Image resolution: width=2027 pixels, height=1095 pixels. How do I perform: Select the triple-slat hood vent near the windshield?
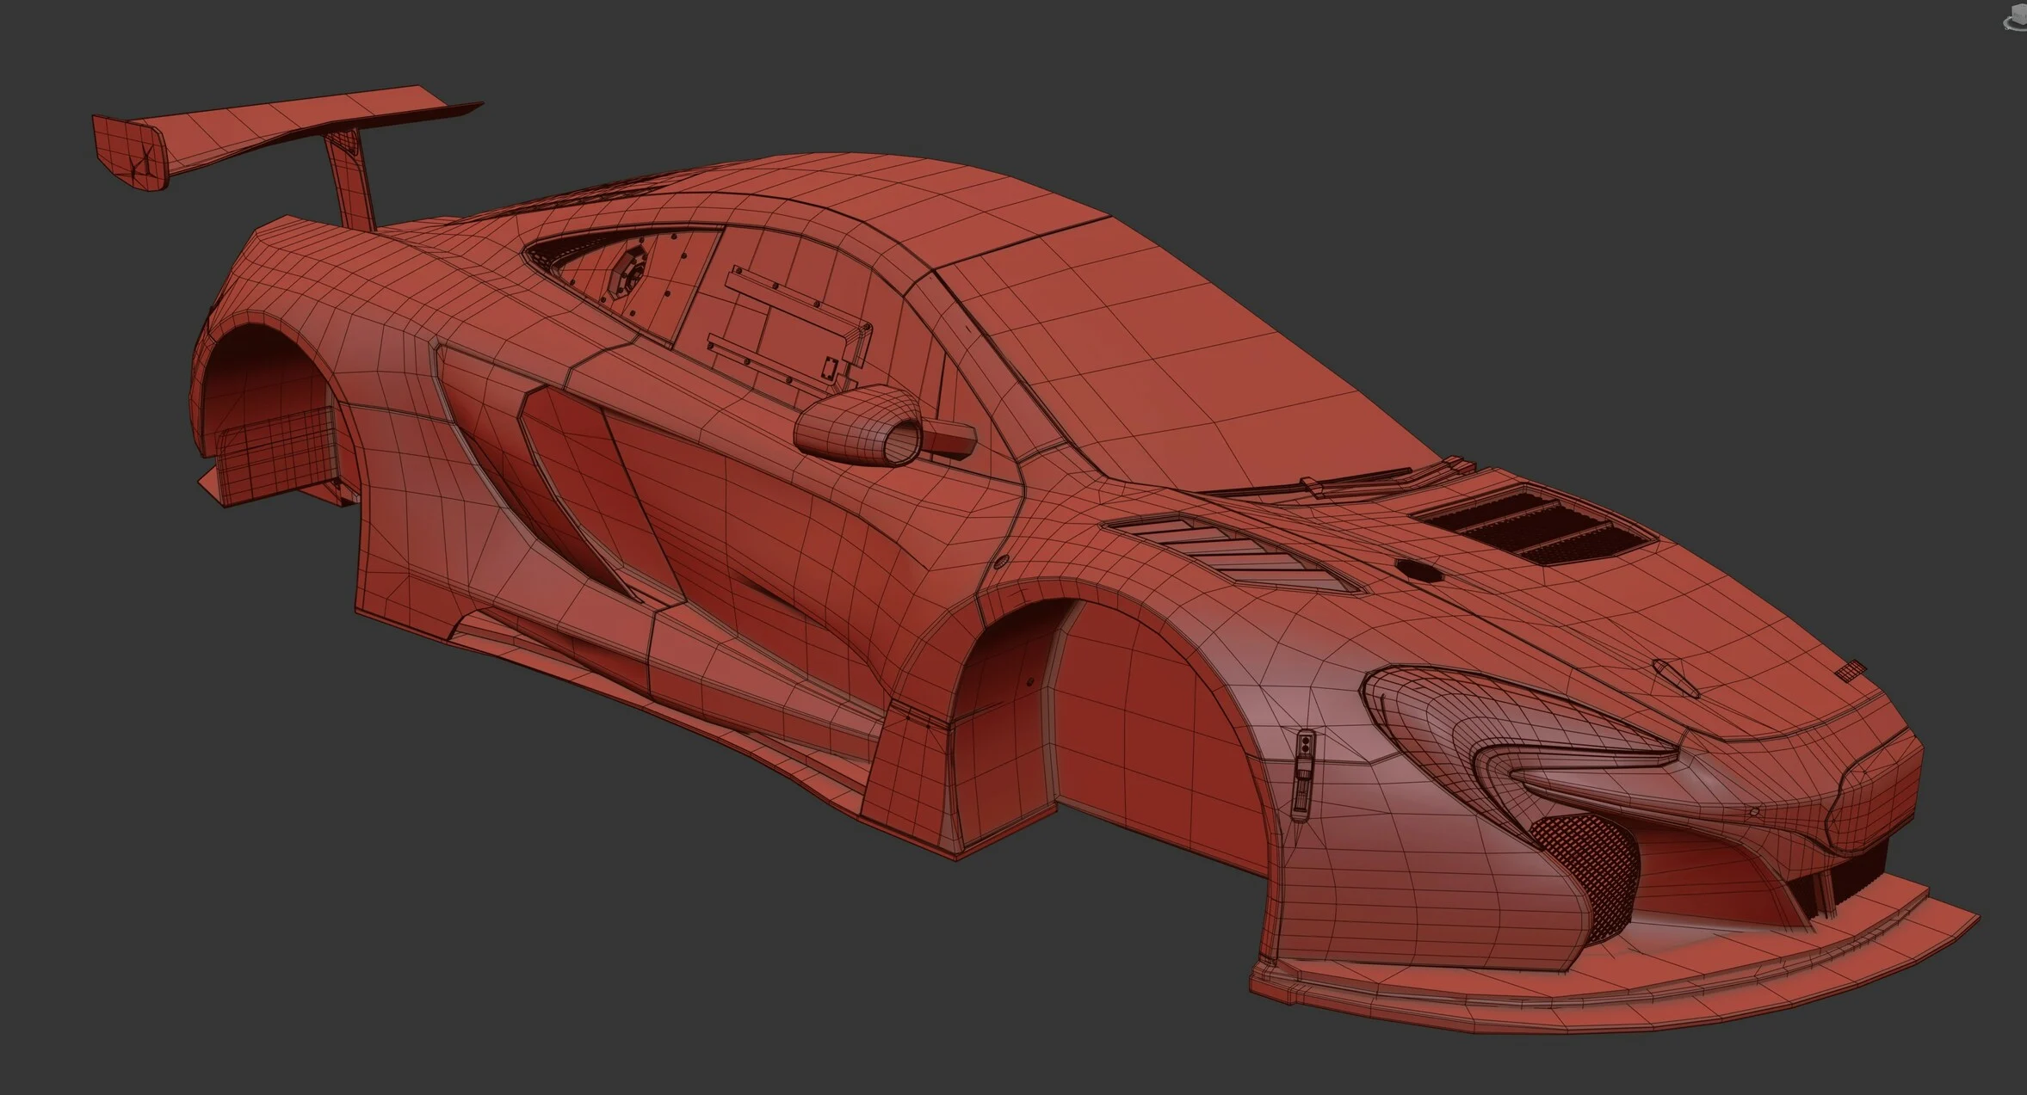[1536, 523]
